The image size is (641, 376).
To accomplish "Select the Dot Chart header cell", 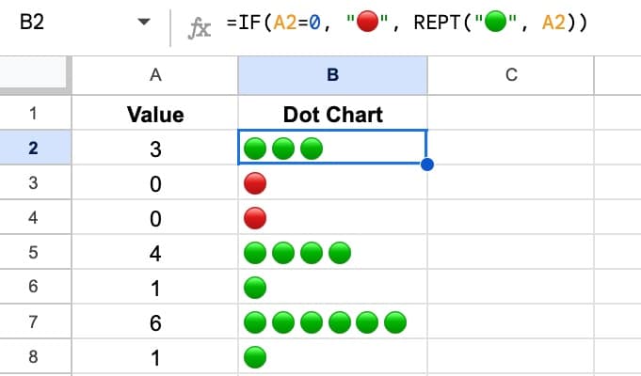I will tap(333, 113).
